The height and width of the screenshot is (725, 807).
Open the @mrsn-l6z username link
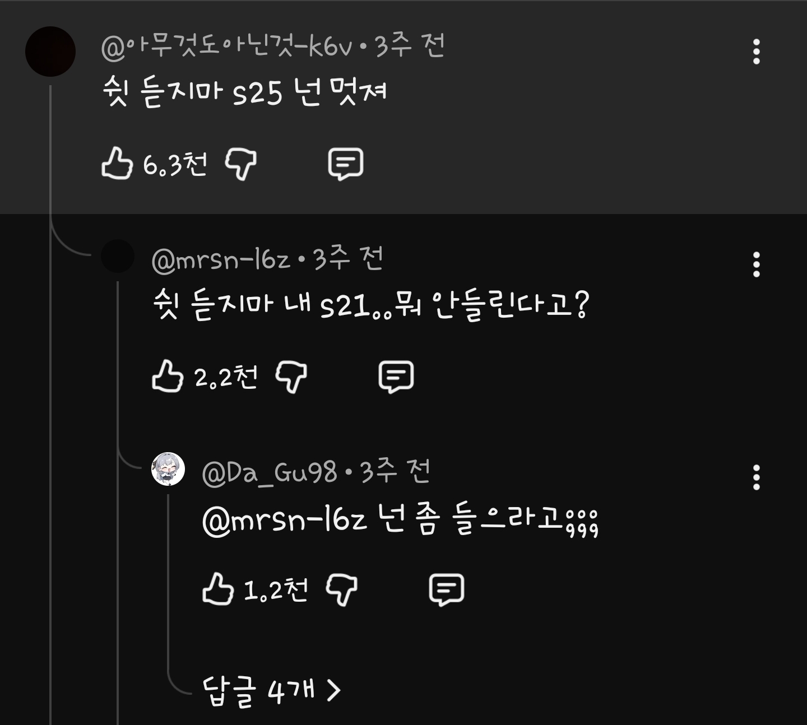[221, 259]
